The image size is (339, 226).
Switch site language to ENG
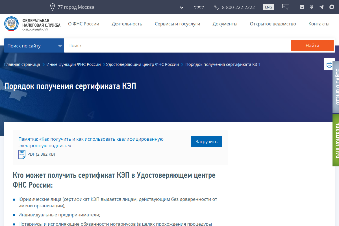[x=268, y=7]
